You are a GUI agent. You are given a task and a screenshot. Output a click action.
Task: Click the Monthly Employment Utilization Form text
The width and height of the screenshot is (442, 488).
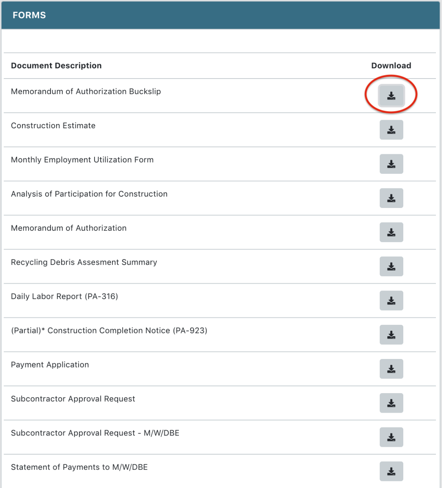point(82,160)
